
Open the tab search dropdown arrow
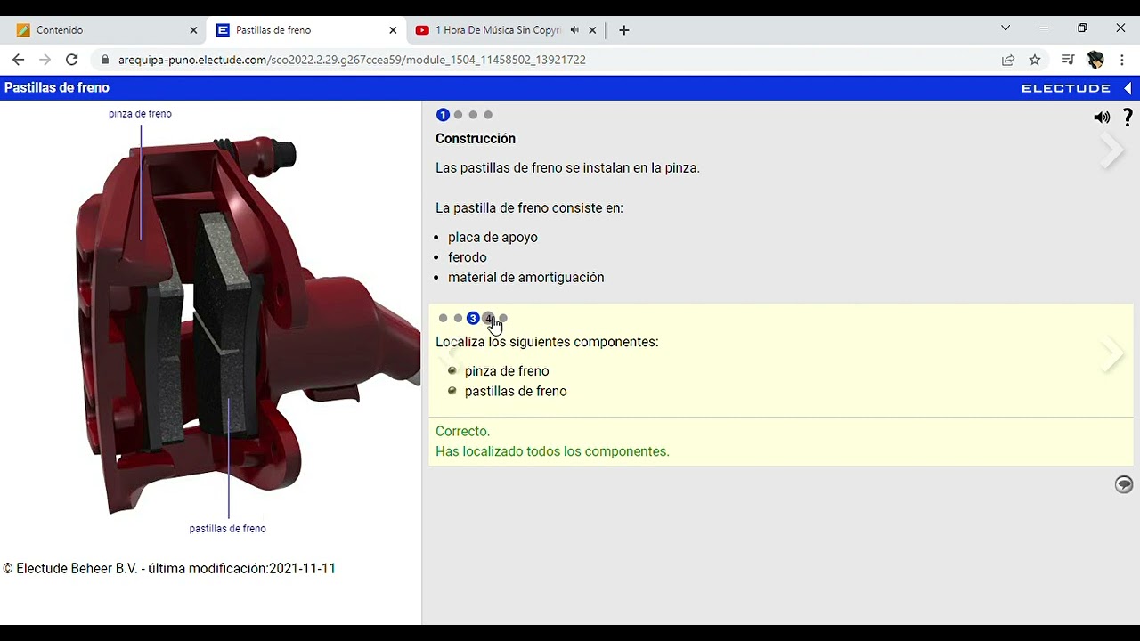[x=1006, y=28]
